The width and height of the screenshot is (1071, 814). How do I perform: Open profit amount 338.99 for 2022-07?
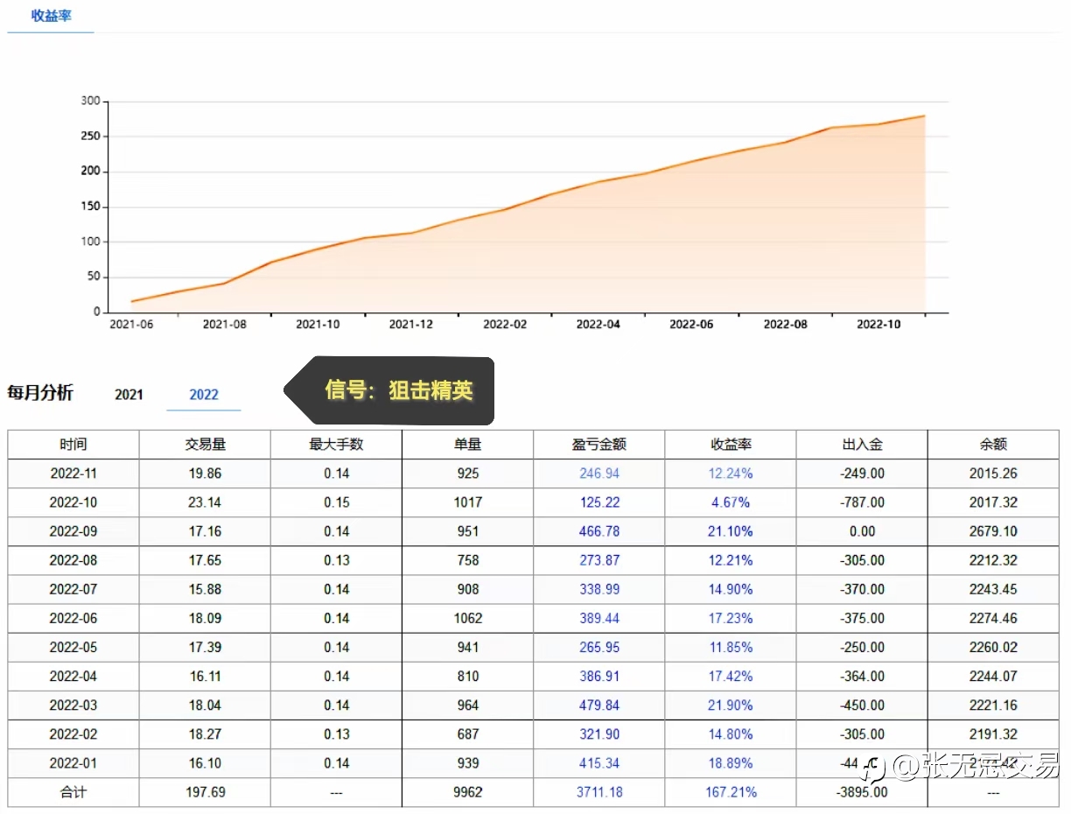coord(599,589)
